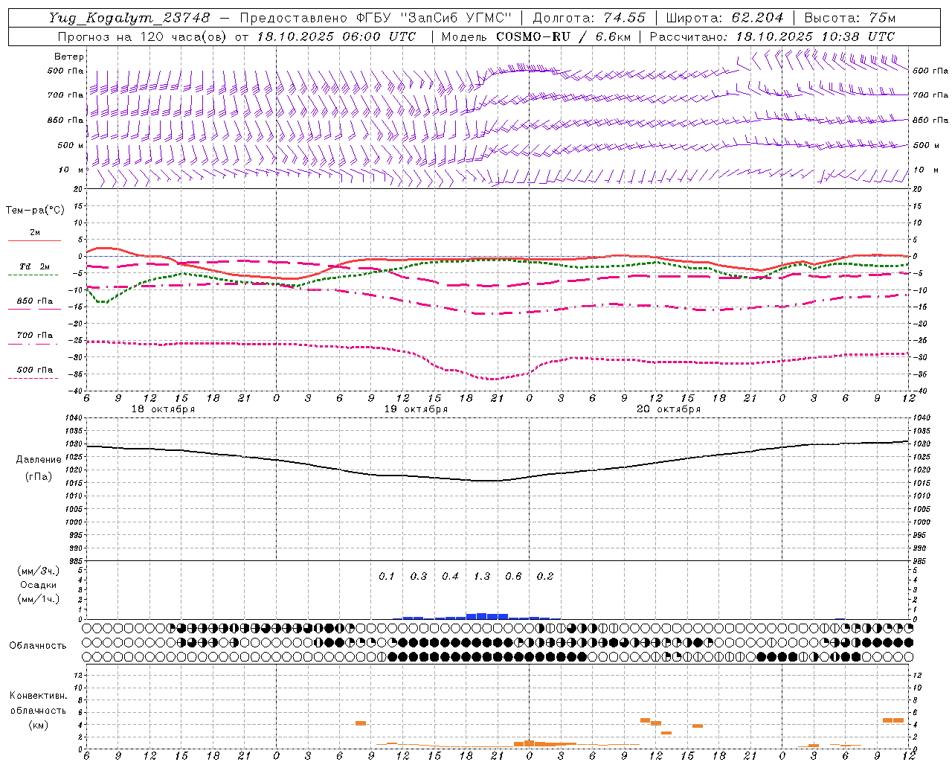Click the Тем-ра(°C) axis title

[x=35, y=211]
